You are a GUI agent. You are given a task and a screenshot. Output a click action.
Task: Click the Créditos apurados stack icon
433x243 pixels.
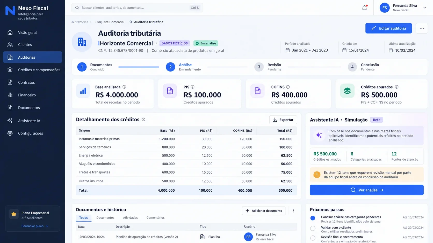click(x=347, y=91)
